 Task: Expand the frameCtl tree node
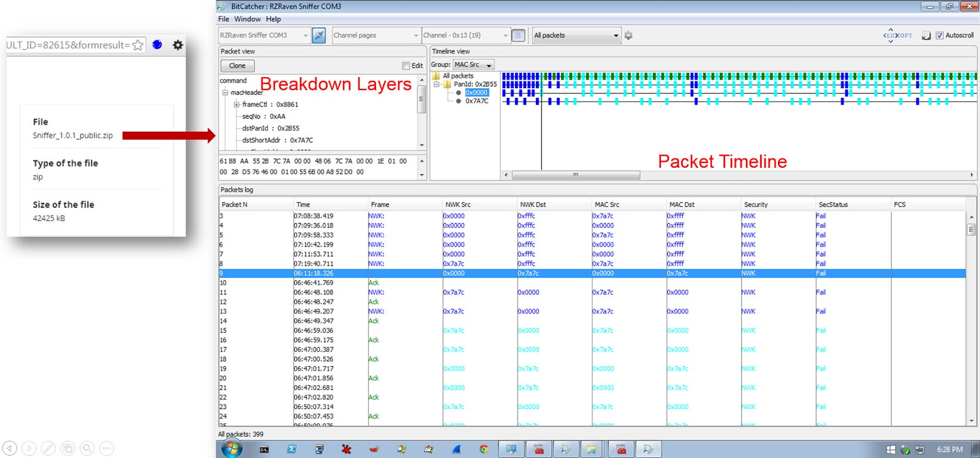coord(236,105)
